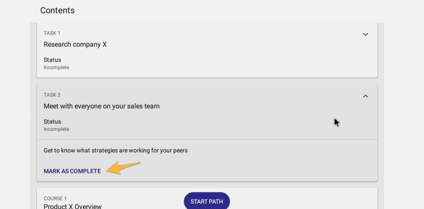
Task: Select the "Research company X" task title
Action: point(75,44)
